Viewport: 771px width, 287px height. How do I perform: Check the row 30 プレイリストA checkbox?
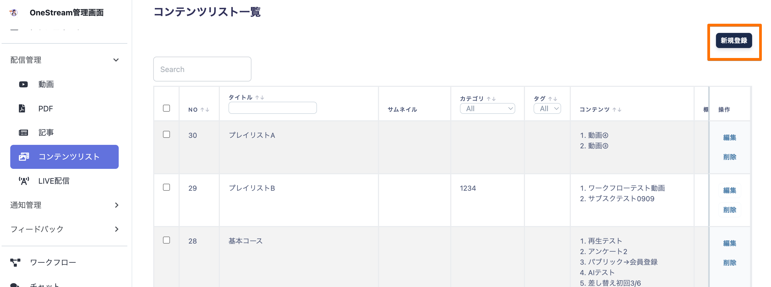point(166,134)
